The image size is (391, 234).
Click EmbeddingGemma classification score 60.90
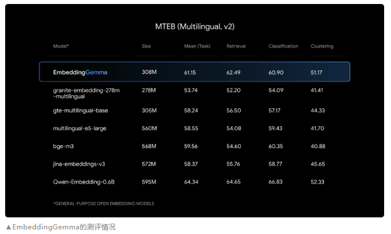(x=276, y=73)
